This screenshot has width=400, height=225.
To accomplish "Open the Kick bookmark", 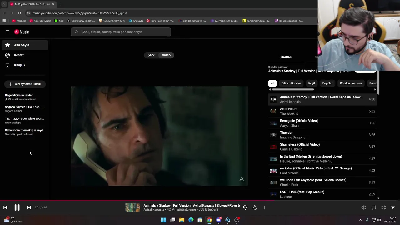I will tap(59, 21).
